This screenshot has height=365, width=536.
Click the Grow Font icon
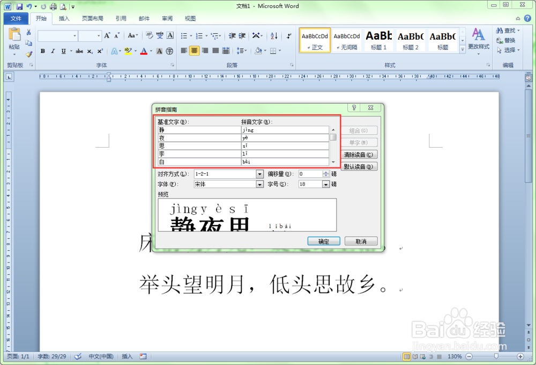click(x=107, y=35)
